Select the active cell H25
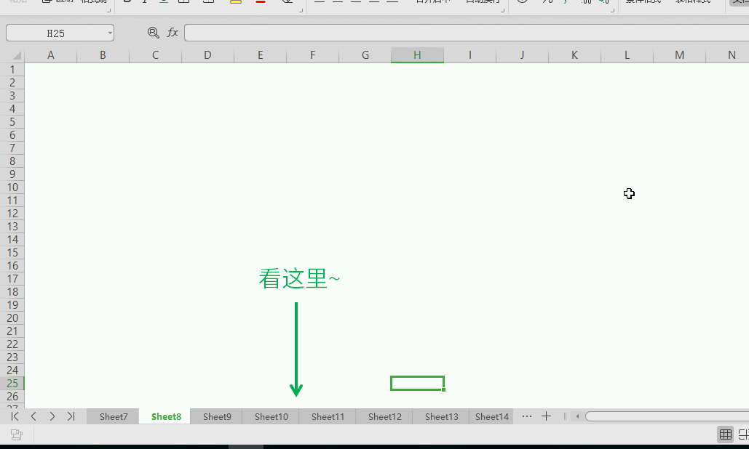 coord(418,383)
